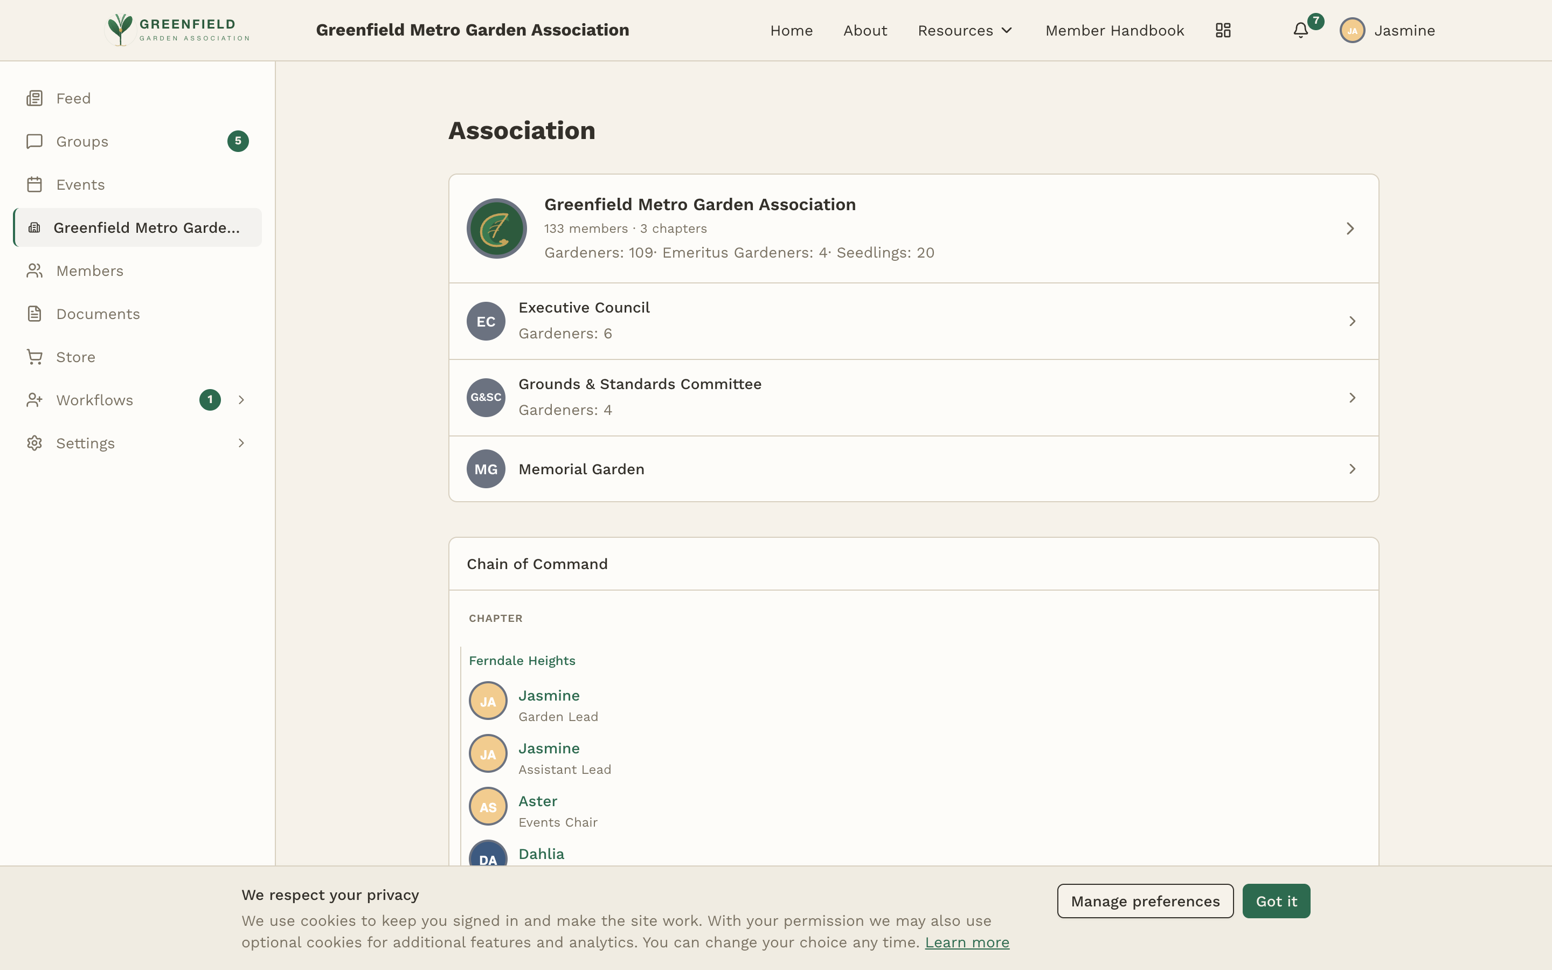The image size is (1552, 970).
Task: Click the association building icon in sidebar
Action: point(34,227)
